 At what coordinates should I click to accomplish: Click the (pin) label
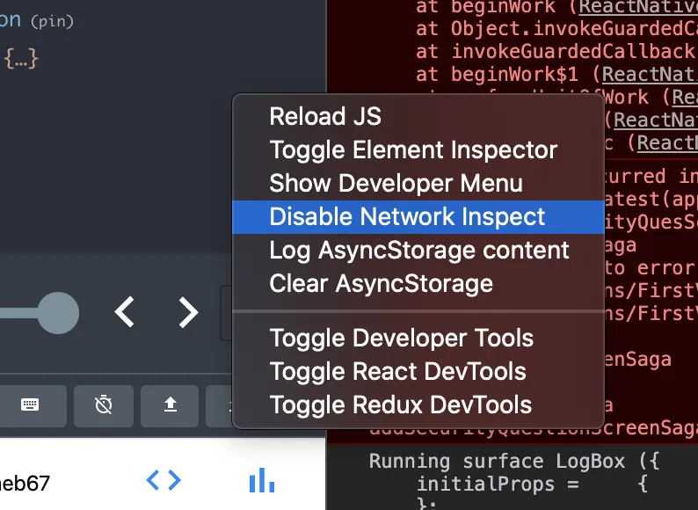point(52,21)
